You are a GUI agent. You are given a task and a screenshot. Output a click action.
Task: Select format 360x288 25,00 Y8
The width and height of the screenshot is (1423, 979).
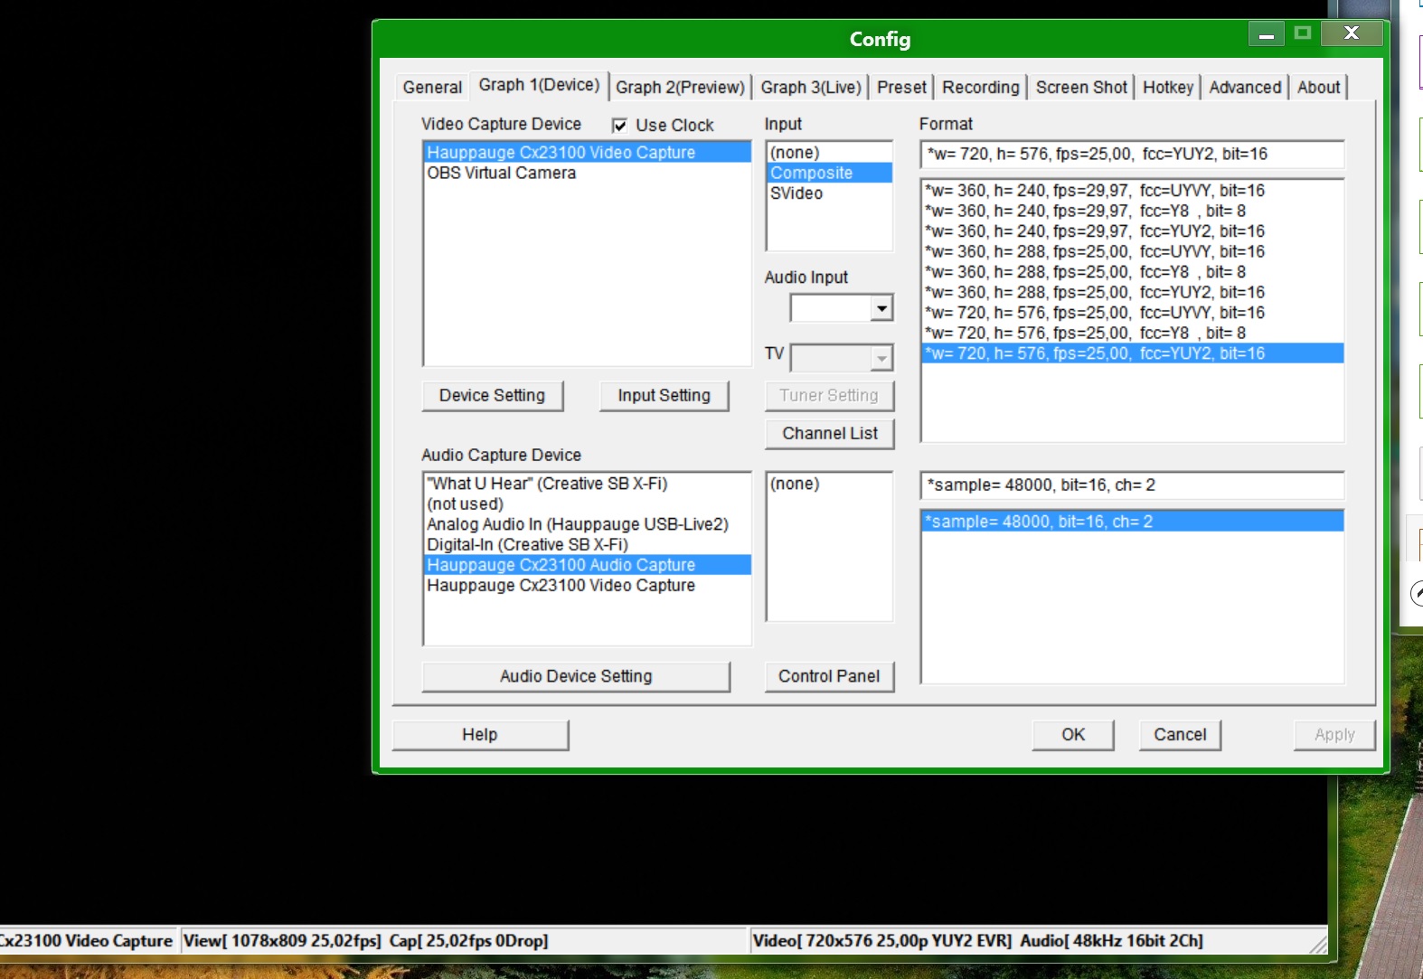pos(1132,272)
